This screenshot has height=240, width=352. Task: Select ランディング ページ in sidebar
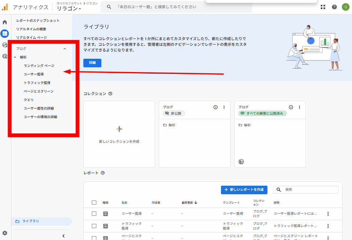[x=39, y=66]
